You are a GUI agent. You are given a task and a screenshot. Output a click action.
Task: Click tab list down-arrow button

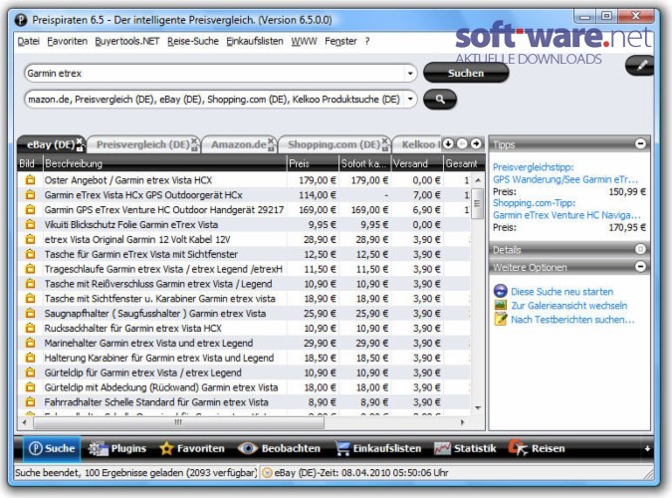point(448,143)
